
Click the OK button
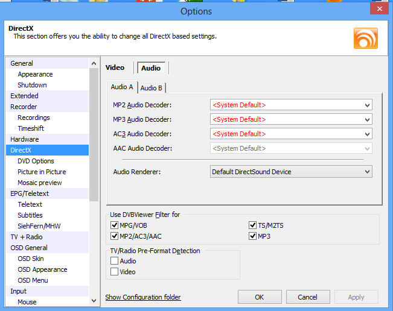click(260, 297)
